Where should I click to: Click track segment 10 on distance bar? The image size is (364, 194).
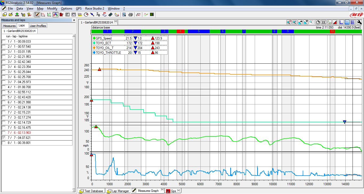pos(332,31)
